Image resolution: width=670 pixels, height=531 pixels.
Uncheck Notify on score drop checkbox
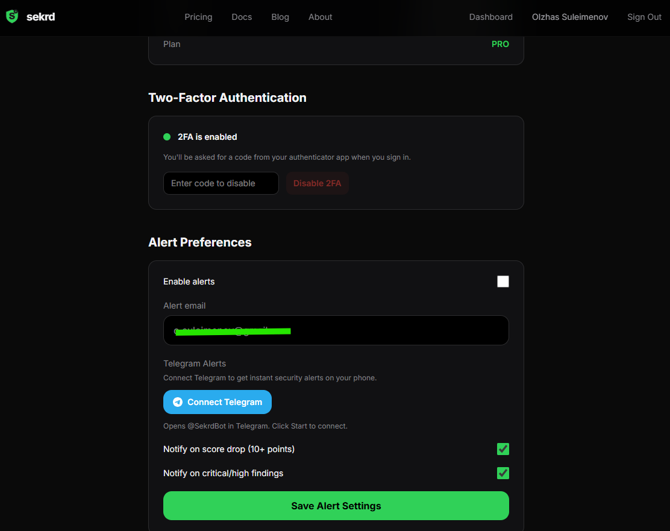click(x=503, y=449)
